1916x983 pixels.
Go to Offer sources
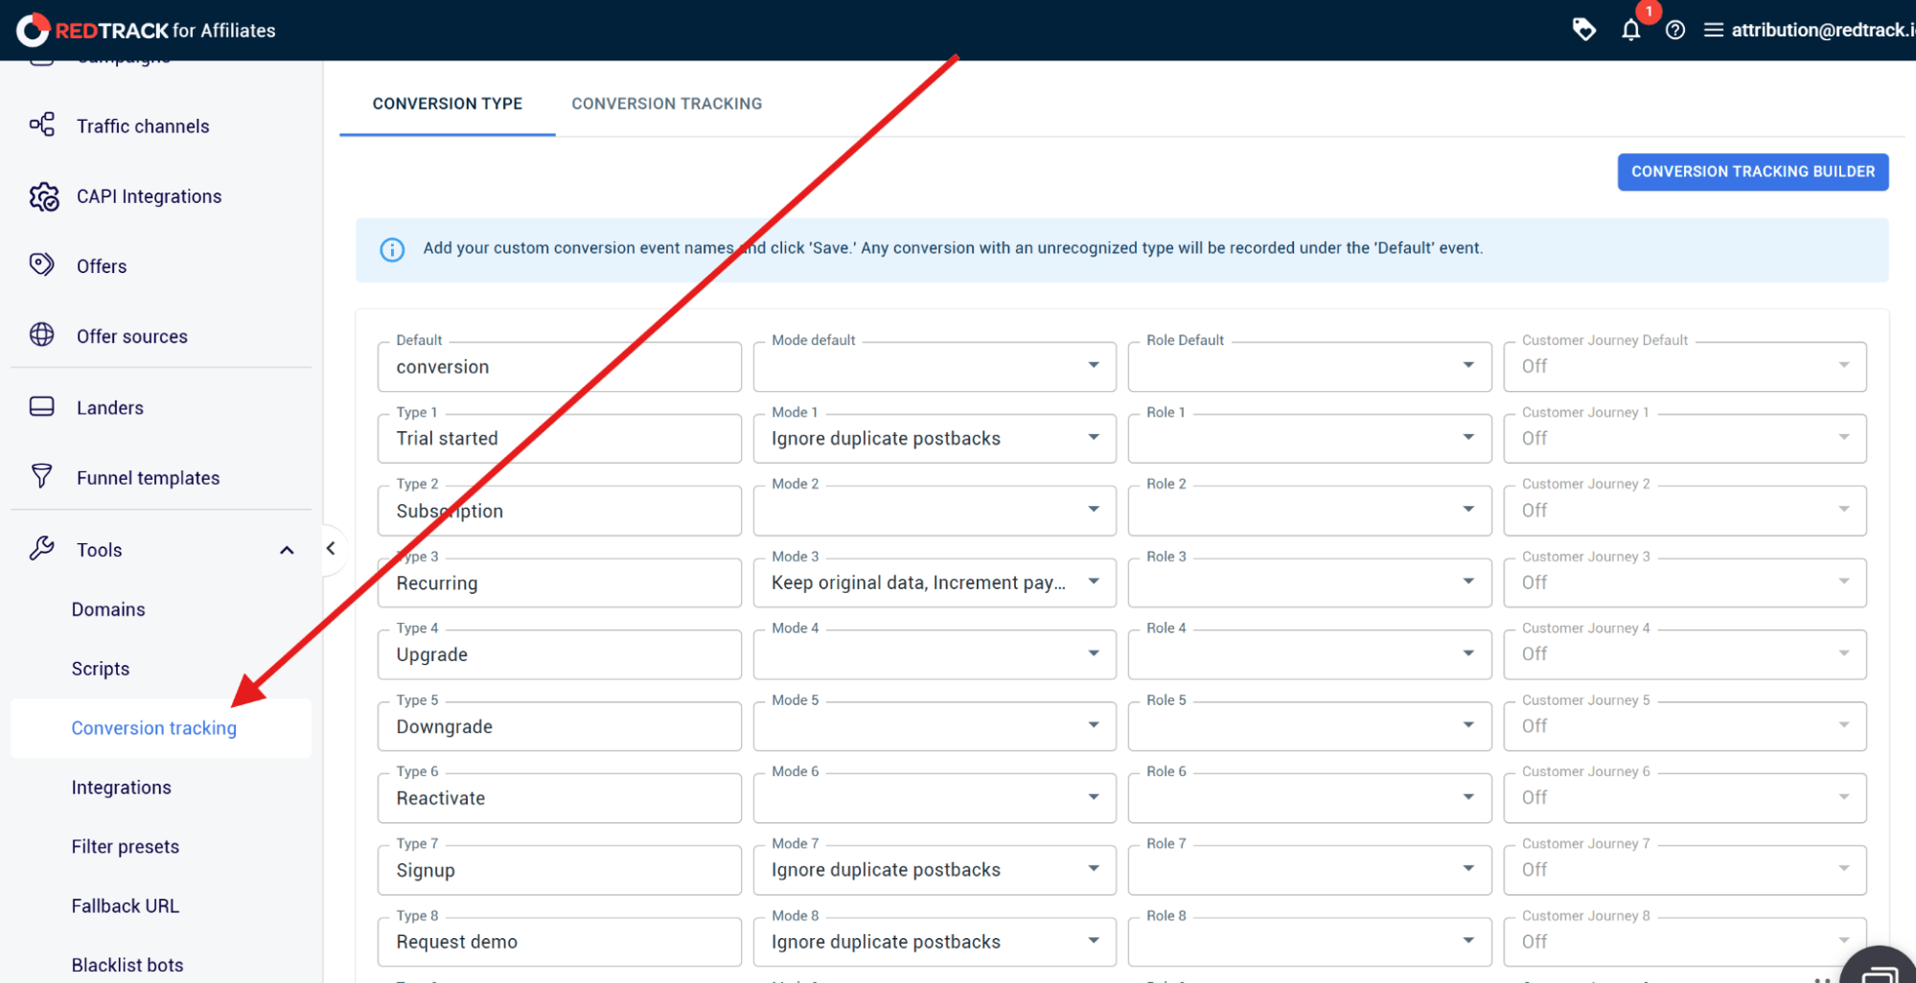click(132, 336)
